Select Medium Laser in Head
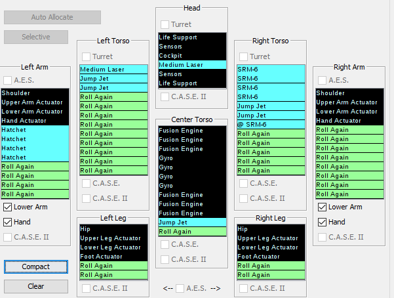 point(192,65)
